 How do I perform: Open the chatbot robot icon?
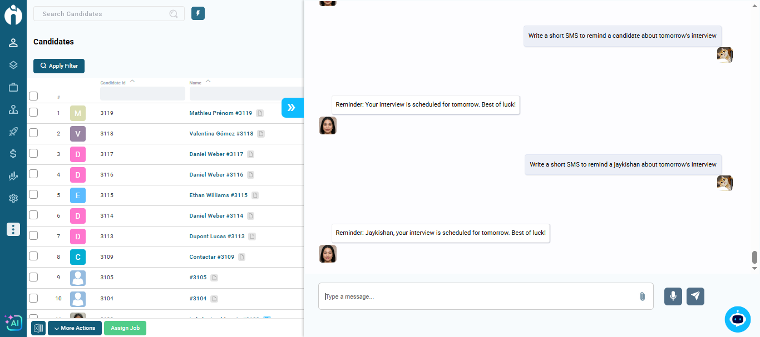click(x=737, y=319)
